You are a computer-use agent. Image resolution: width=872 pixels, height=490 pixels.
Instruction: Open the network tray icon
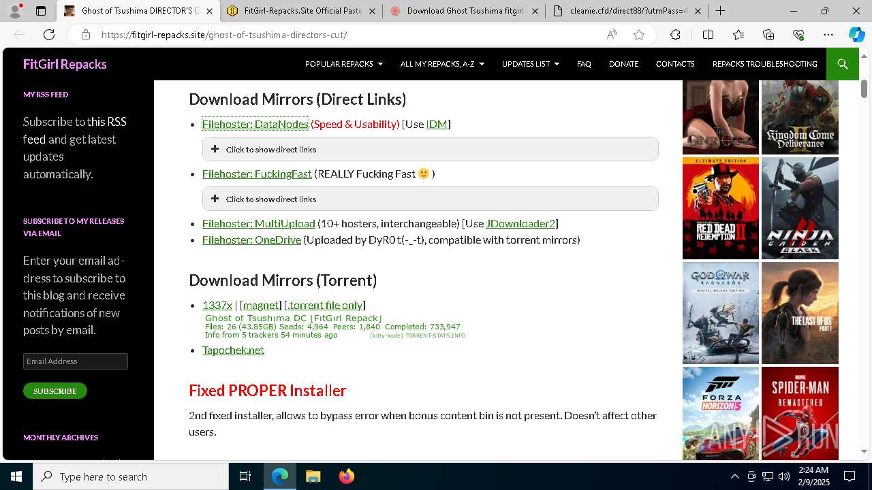click(767, 476)
